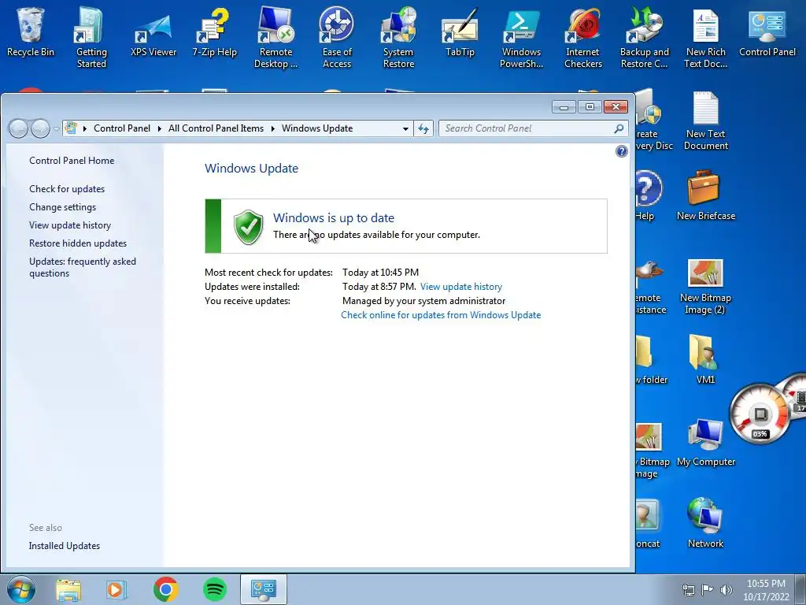Click the Today at 10:45 PM value
This screenshot has height=605, width=806.
pyautogui.click(x=380, y=272)
